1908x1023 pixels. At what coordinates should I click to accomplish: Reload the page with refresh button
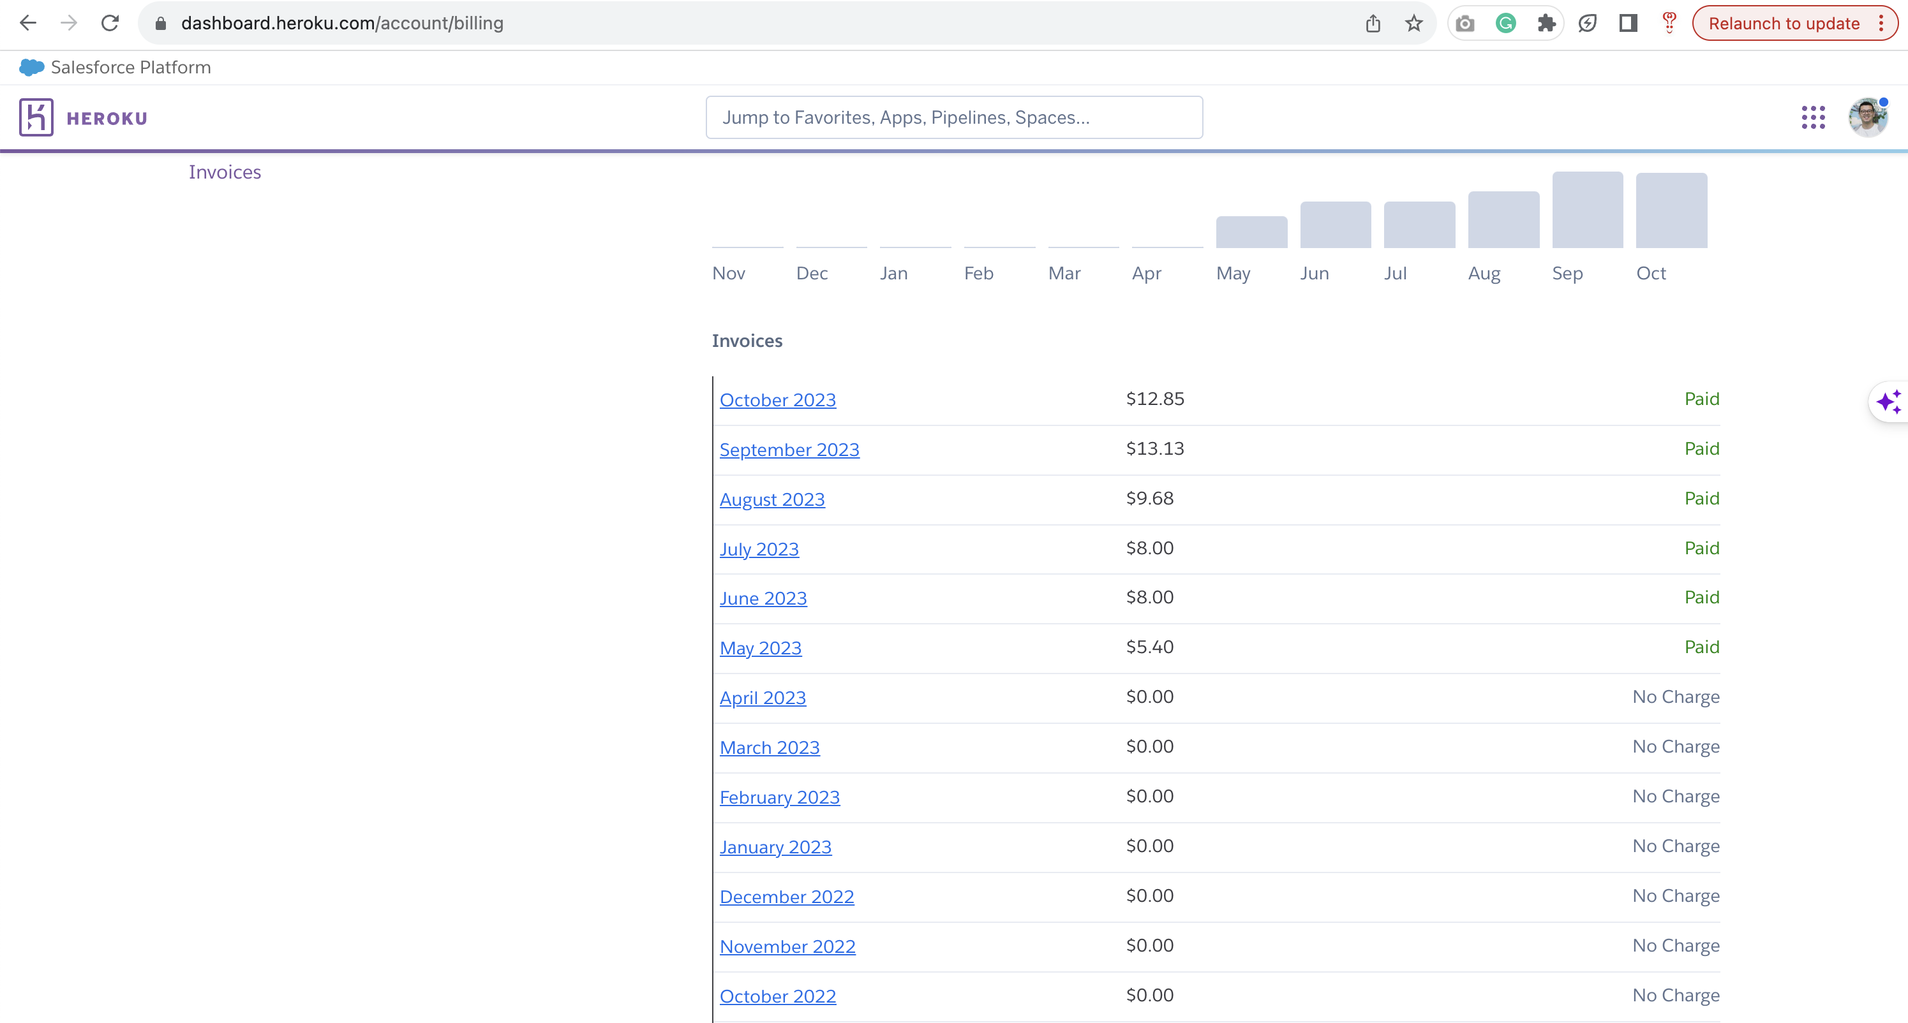click(x=110, y=24)
